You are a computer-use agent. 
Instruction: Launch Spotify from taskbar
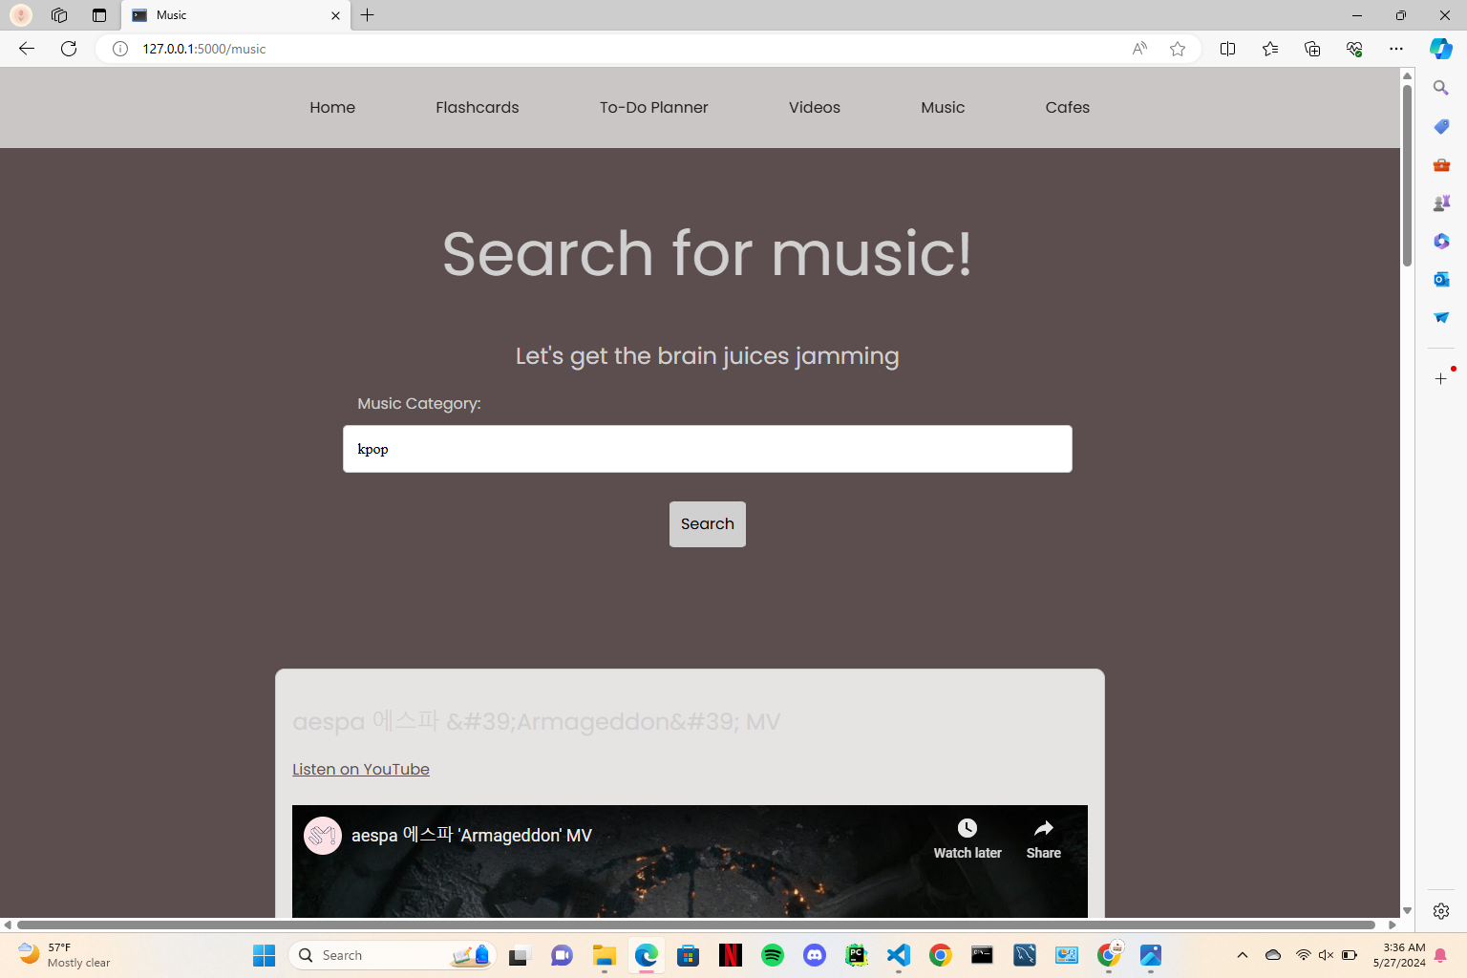(773, 955)
